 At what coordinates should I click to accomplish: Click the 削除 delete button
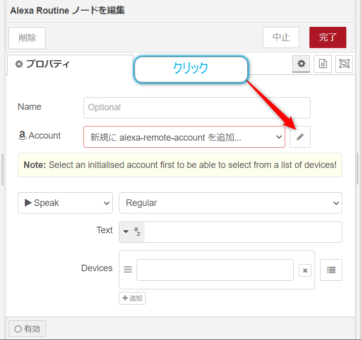coord(27,38)
